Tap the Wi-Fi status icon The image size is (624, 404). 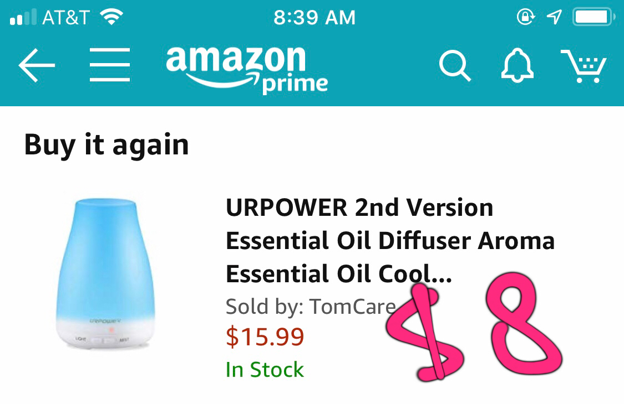point(111,18)
